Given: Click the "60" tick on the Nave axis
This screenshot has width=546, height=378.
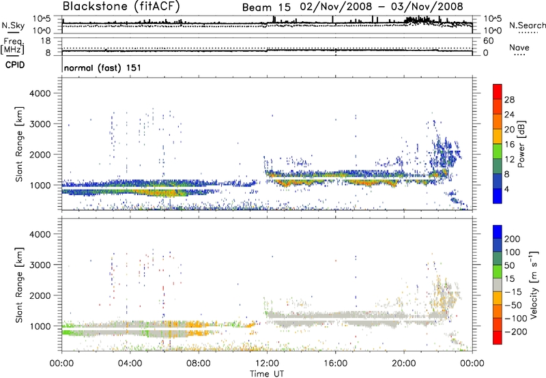Looking at the screenshot, I should [488, 41].
